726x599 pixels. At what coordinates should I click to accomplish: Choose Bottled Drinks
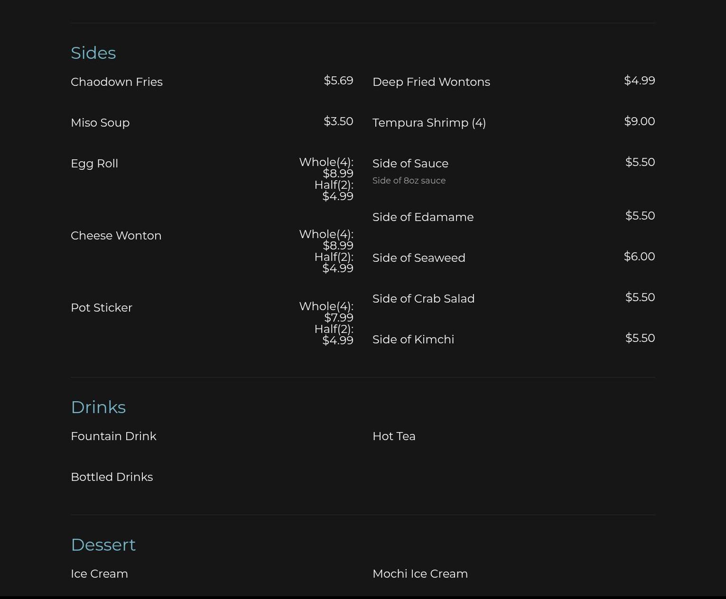[x=112, y=477]
